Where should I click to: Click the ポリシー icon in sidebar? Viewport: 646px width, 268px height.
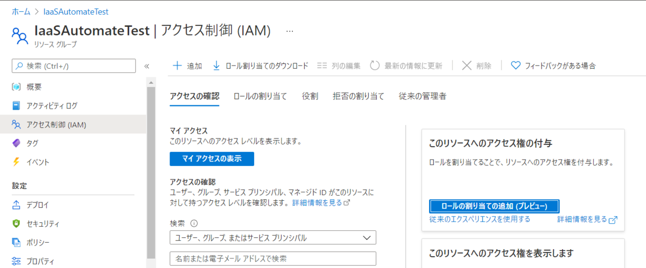pos(16,243)
